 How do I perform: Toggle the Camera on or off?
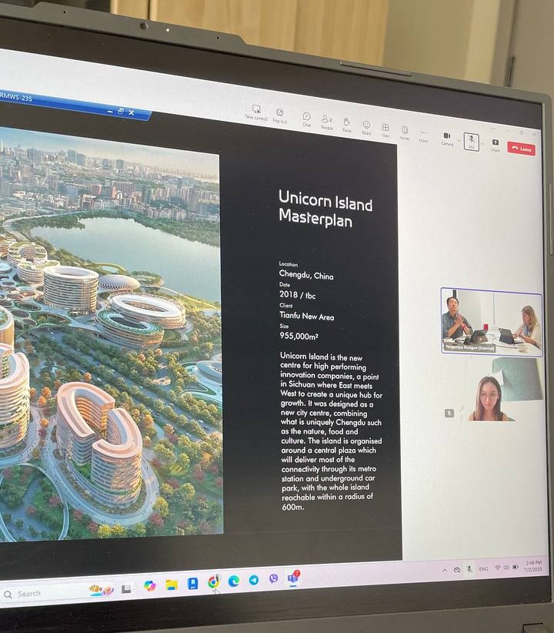click(x=446, y=137)
